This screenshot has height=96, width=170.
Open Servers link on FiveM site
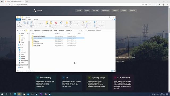(x=95, y=11)
